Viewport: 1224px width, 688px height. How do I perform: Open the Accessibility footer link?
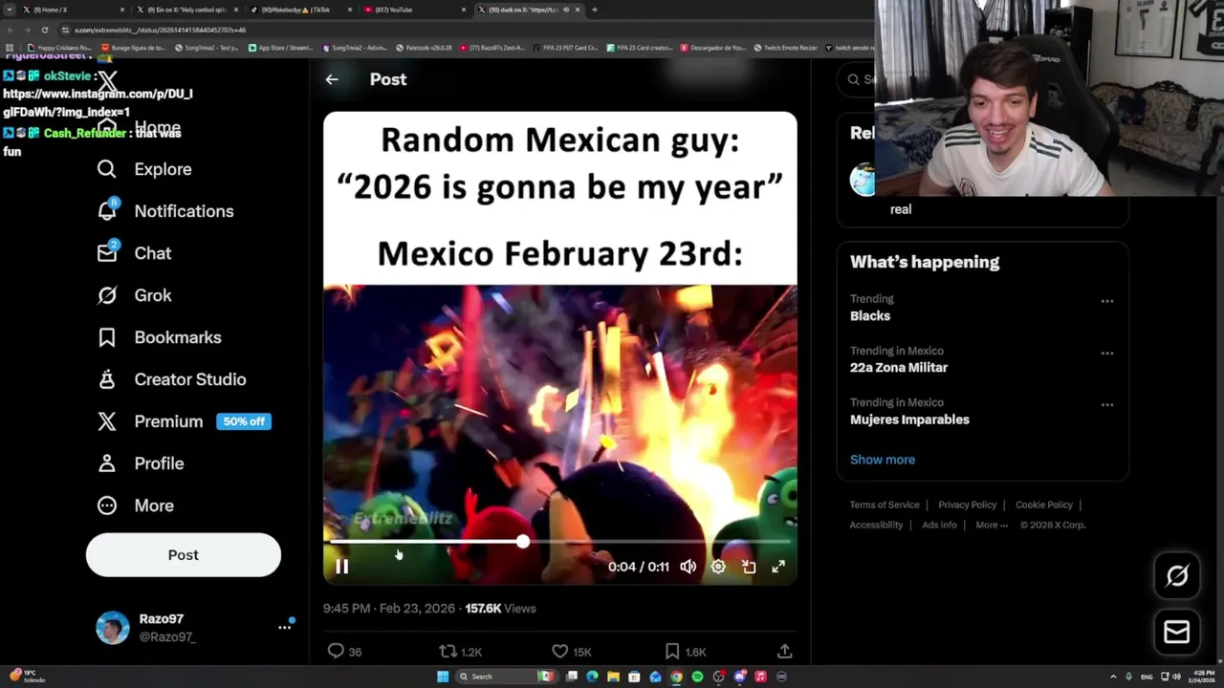(x=876, y=525)
